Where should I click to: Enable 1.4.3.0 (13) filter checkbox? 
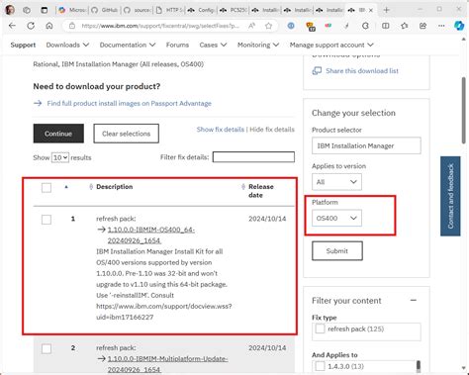(320, 366)
